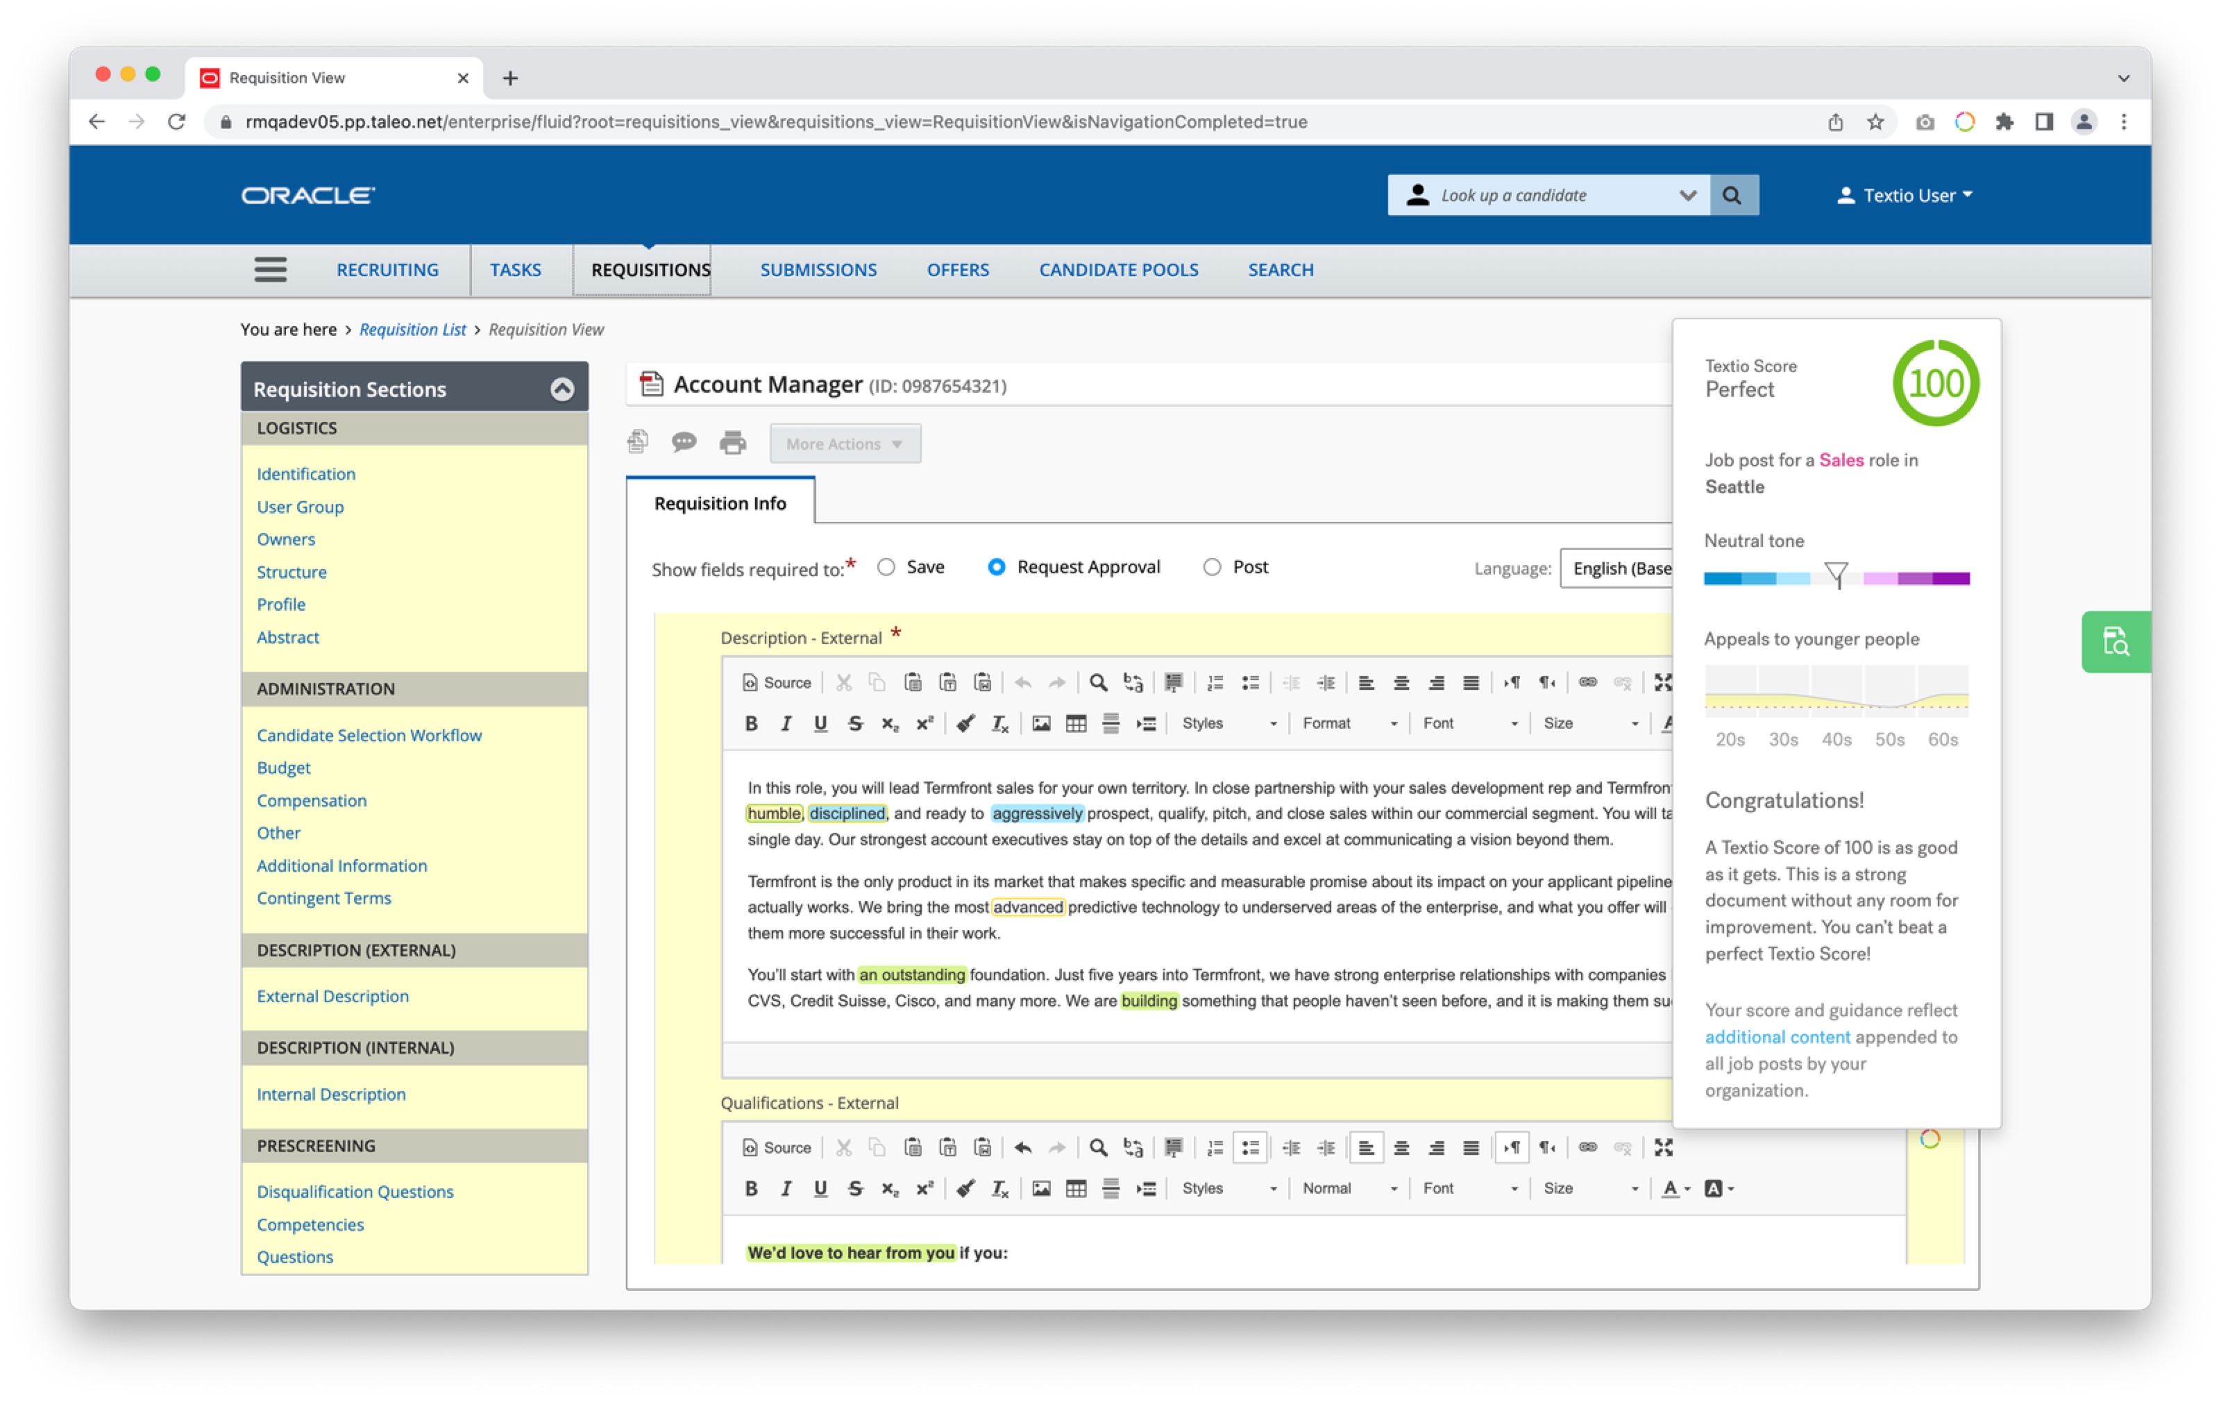Open the comments speech bubble icon
This screenshot has width=2221, height=1402.
tap(684, 443)
